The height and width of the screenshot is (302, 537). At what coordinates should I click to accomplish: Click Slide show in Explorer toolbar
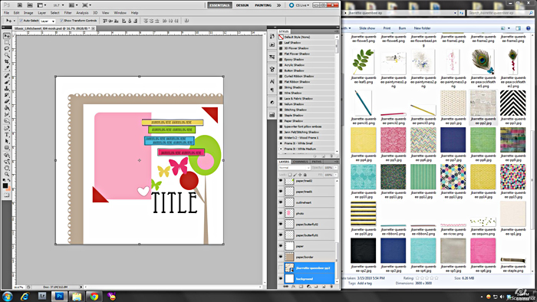367,28
